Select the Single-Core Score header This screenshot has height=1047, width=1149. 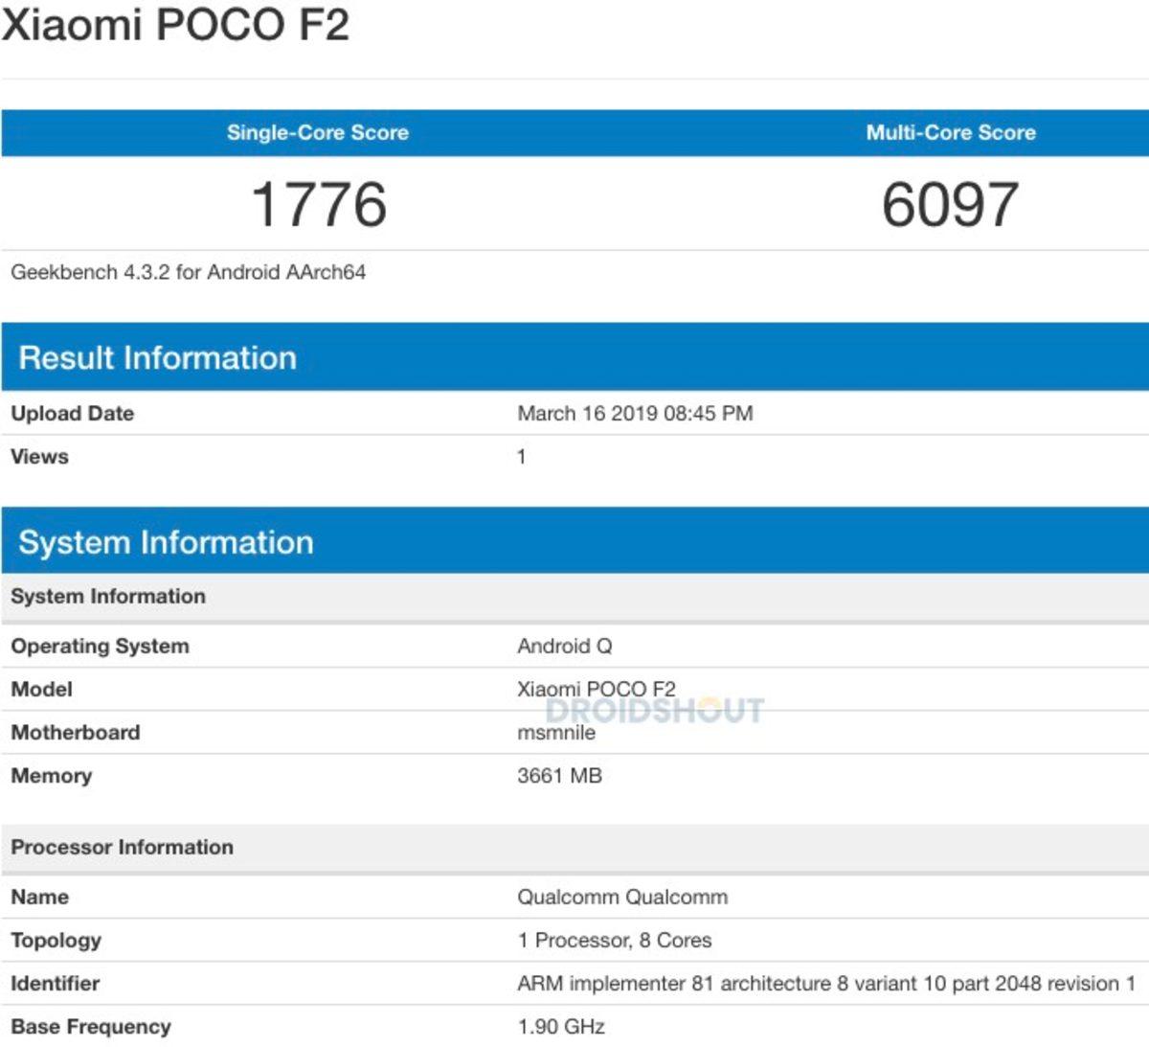(319, 133)
